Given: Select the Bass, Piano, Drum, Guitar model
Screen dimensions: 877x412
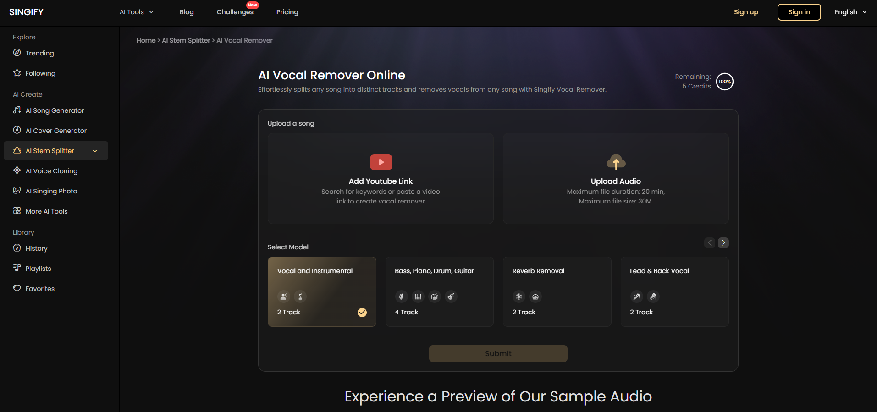Looking at the screenshot, I should (439, 291).
